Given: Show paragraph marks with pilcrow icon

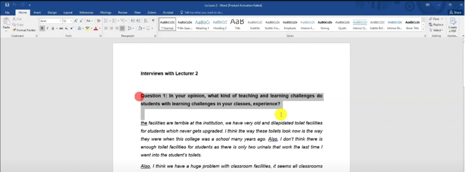Looking at the screenshot, I should point(153,21).
